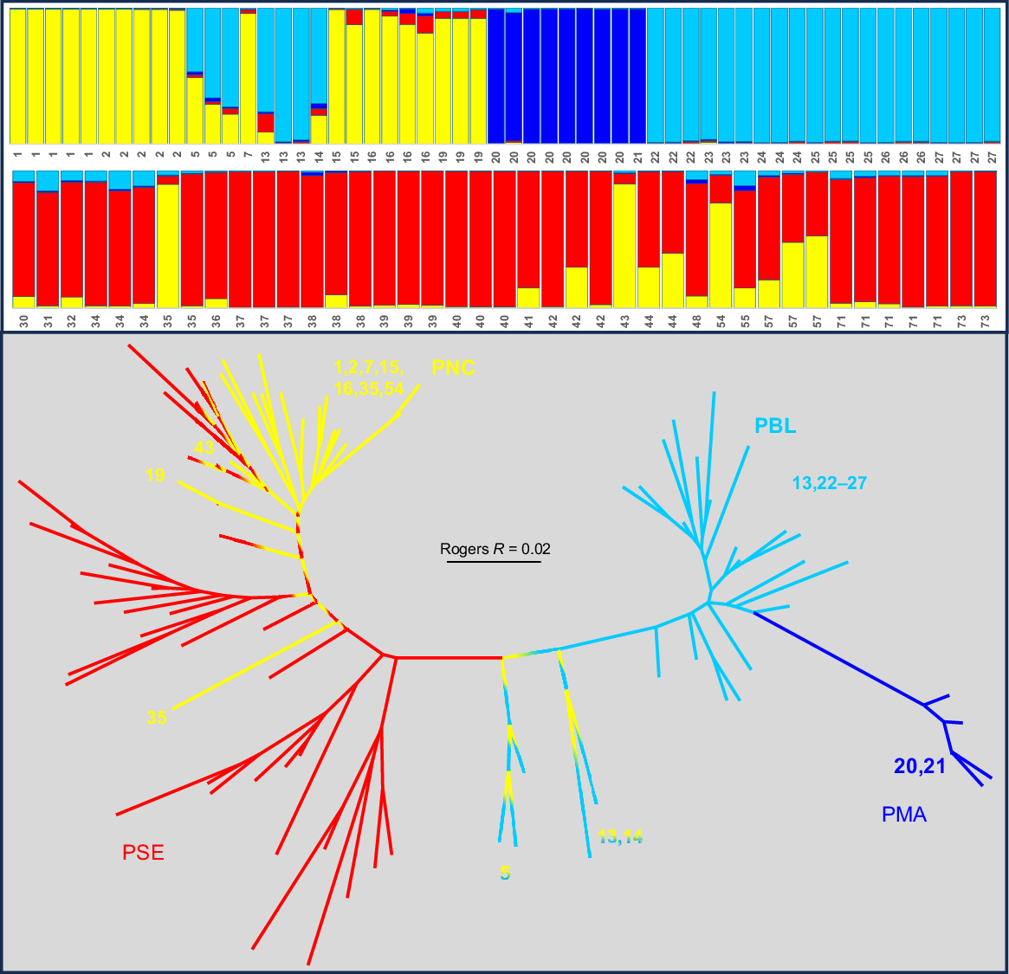Viewport: 1009px width, 974px height.
Task: Click the population 54 bar in the bottom row
Action: pos(721,242)
